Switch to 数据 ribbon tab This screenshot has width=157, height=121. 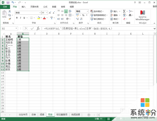tap(54, 7)
